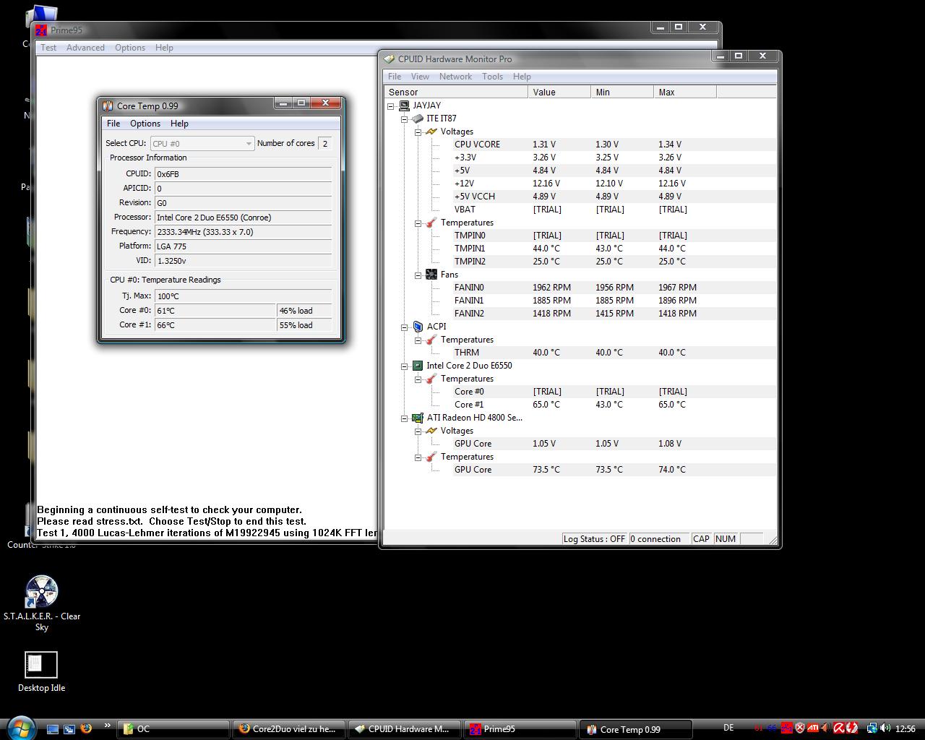Click the Voltages lightning icon under ITE IT87
The width and height of the screenshot is (925, 740).
pyautogui.click(x=431, y=132)
